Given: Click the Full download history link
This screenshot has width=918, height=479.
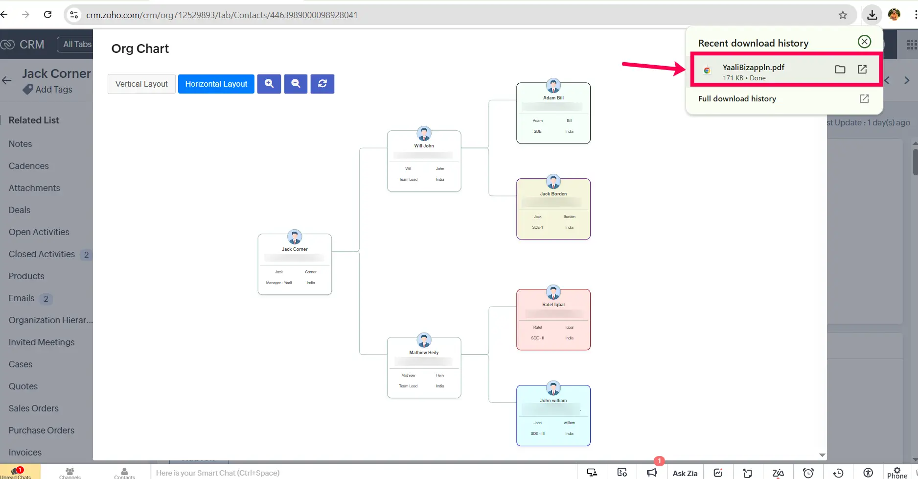Looking at the screenshot, I should 737,98.
